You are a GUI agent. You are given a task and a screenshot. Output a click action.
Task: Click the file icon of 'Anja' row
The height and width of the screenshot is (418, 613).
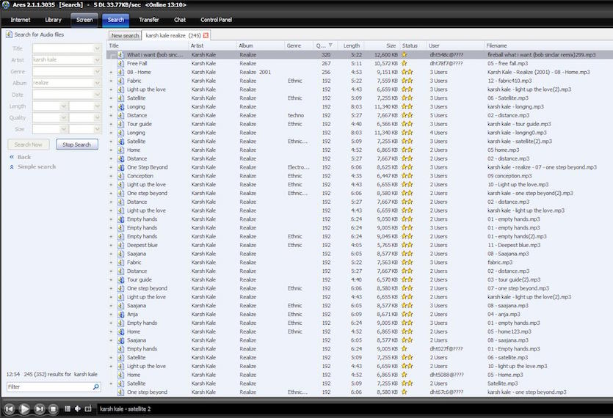pyautogui.click(x=121, y=314)
